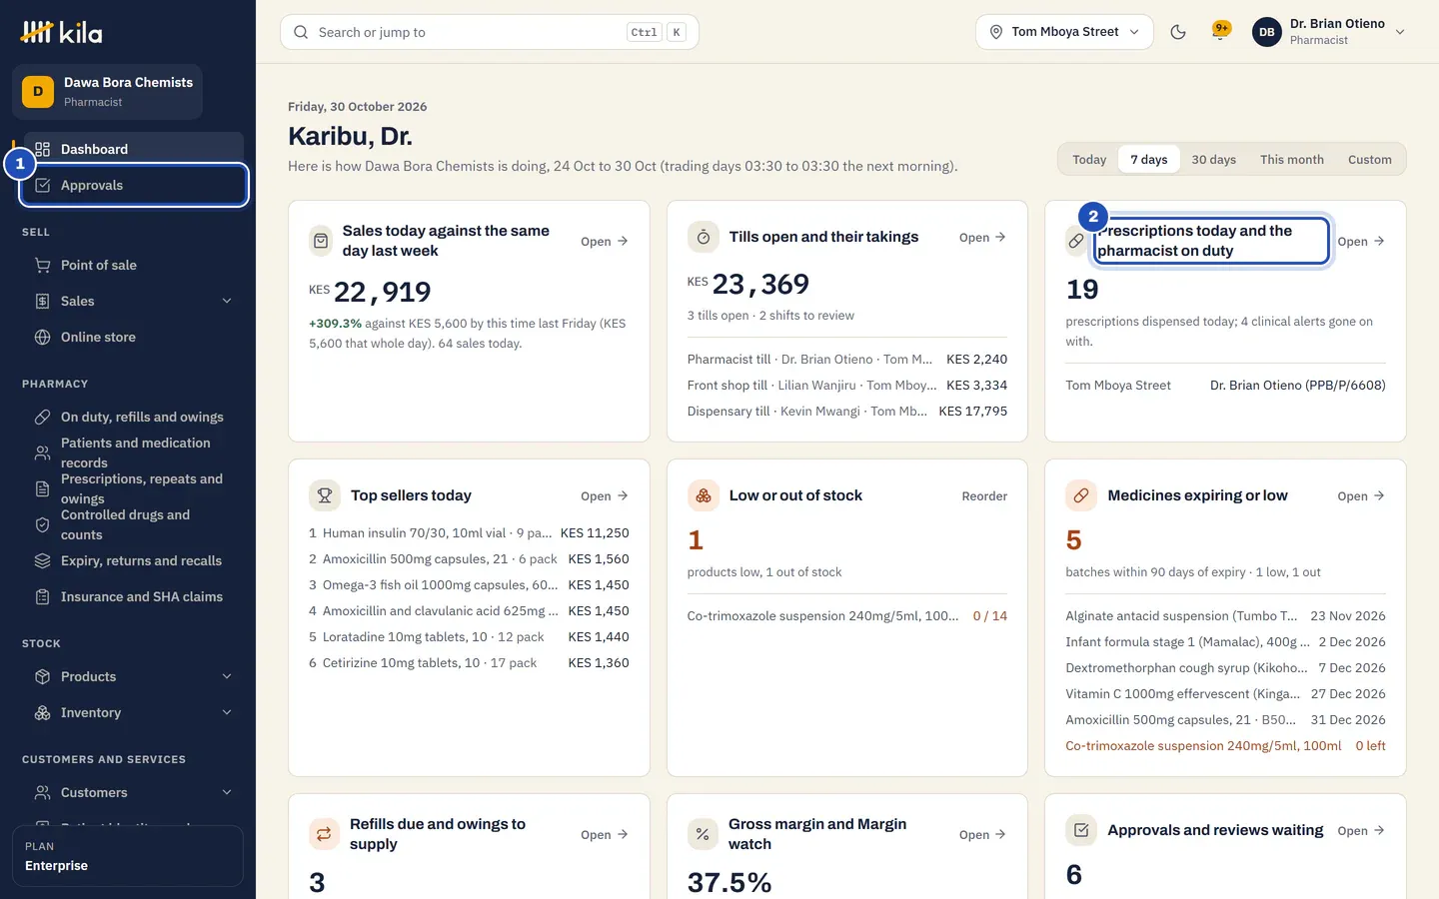This screenshot has width=1439, height=899.
Task: Click the Dashboard sidebar item
Action: pyautogui.click(x=134, y=150)
